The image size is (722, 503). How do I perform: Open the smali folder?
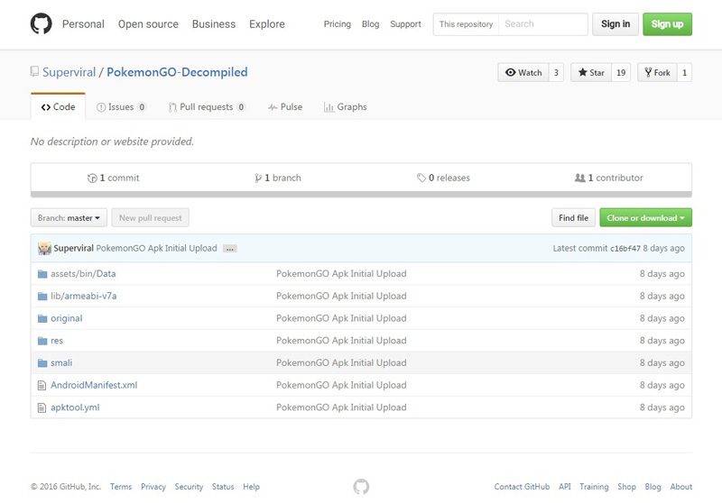pyautogui.click(x=61, y=362)
